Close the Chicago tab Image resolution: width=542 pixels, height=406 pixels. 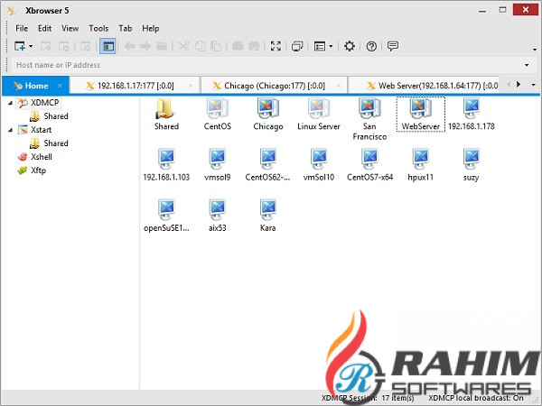coord(338,86)
